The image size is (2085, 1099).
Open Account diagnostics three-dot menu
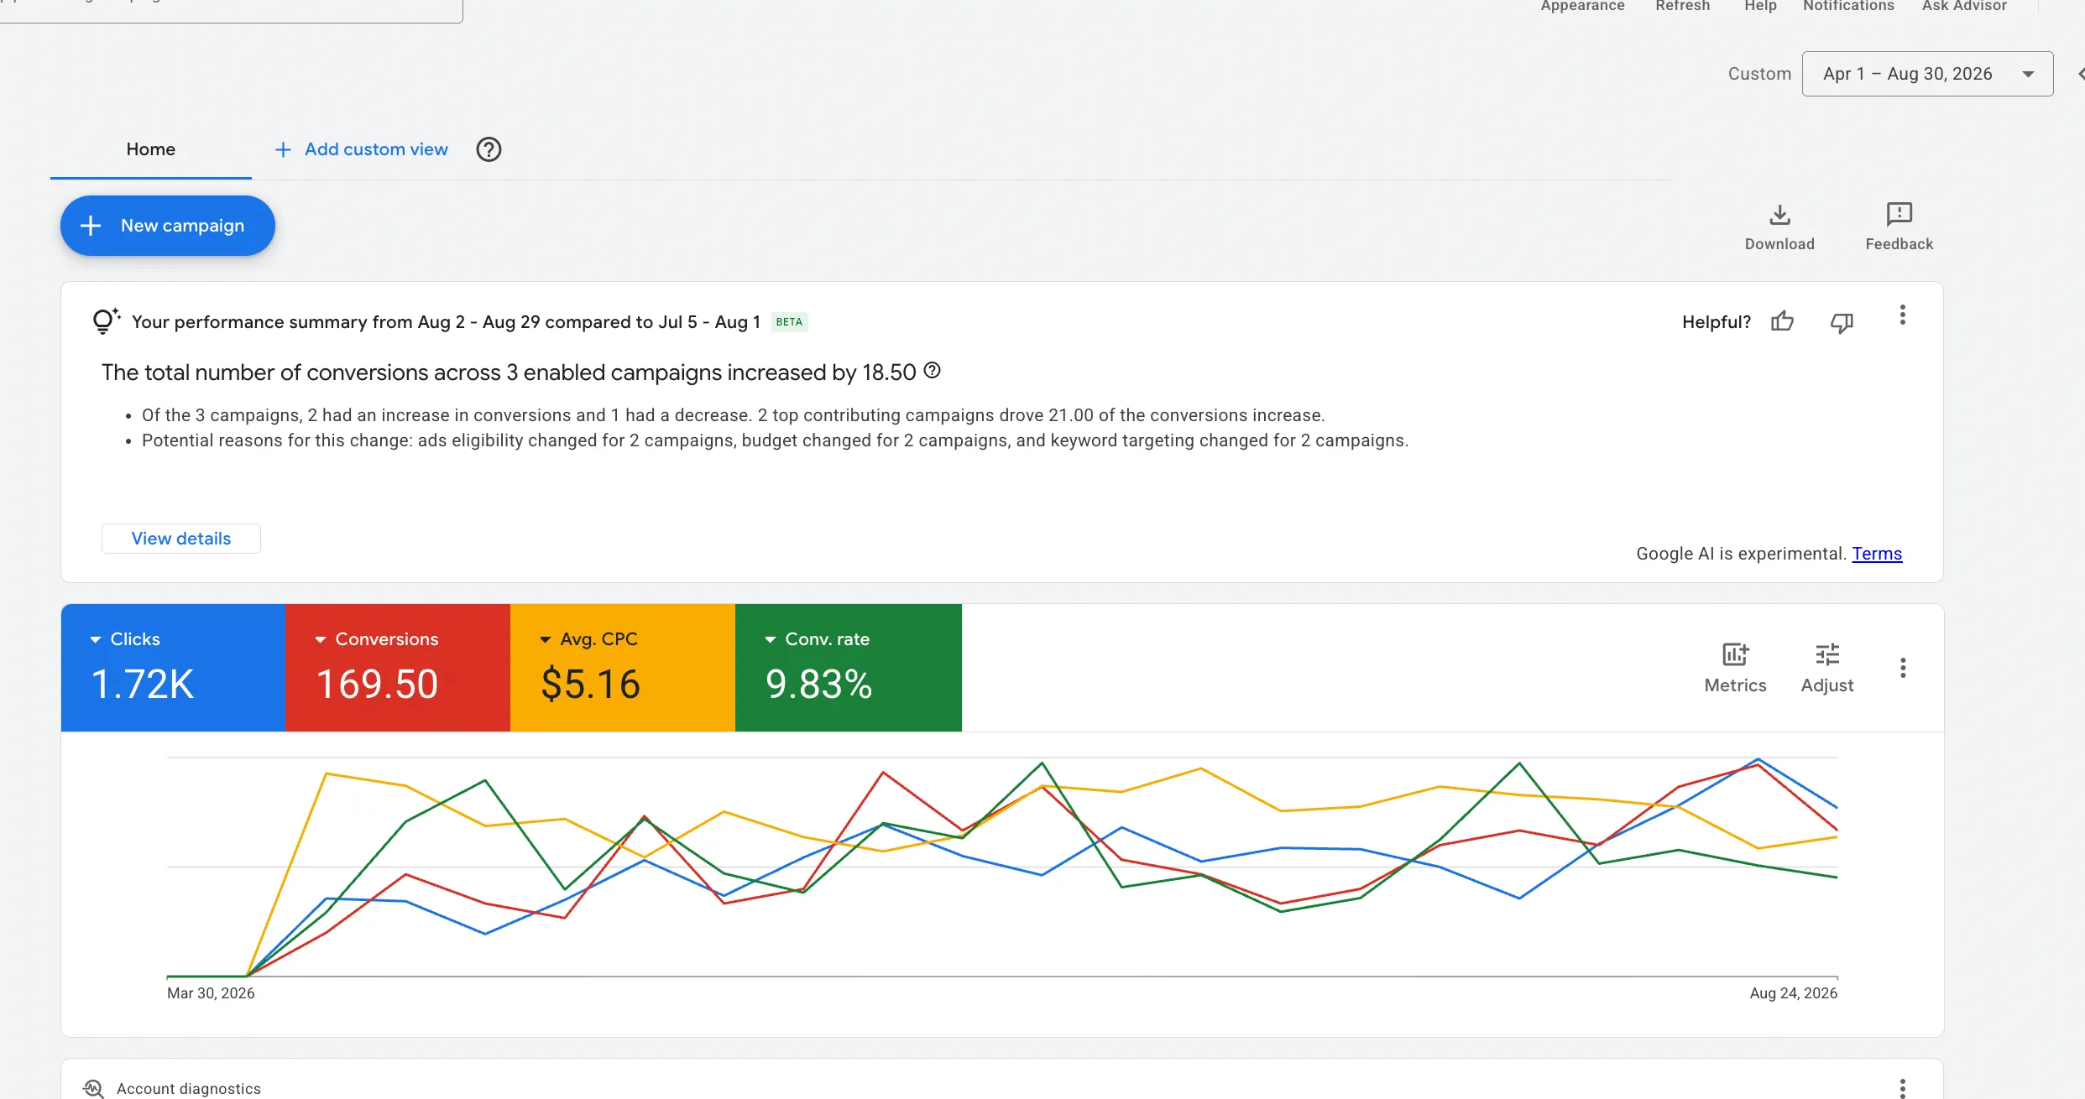click(x=1902, y=1088)
